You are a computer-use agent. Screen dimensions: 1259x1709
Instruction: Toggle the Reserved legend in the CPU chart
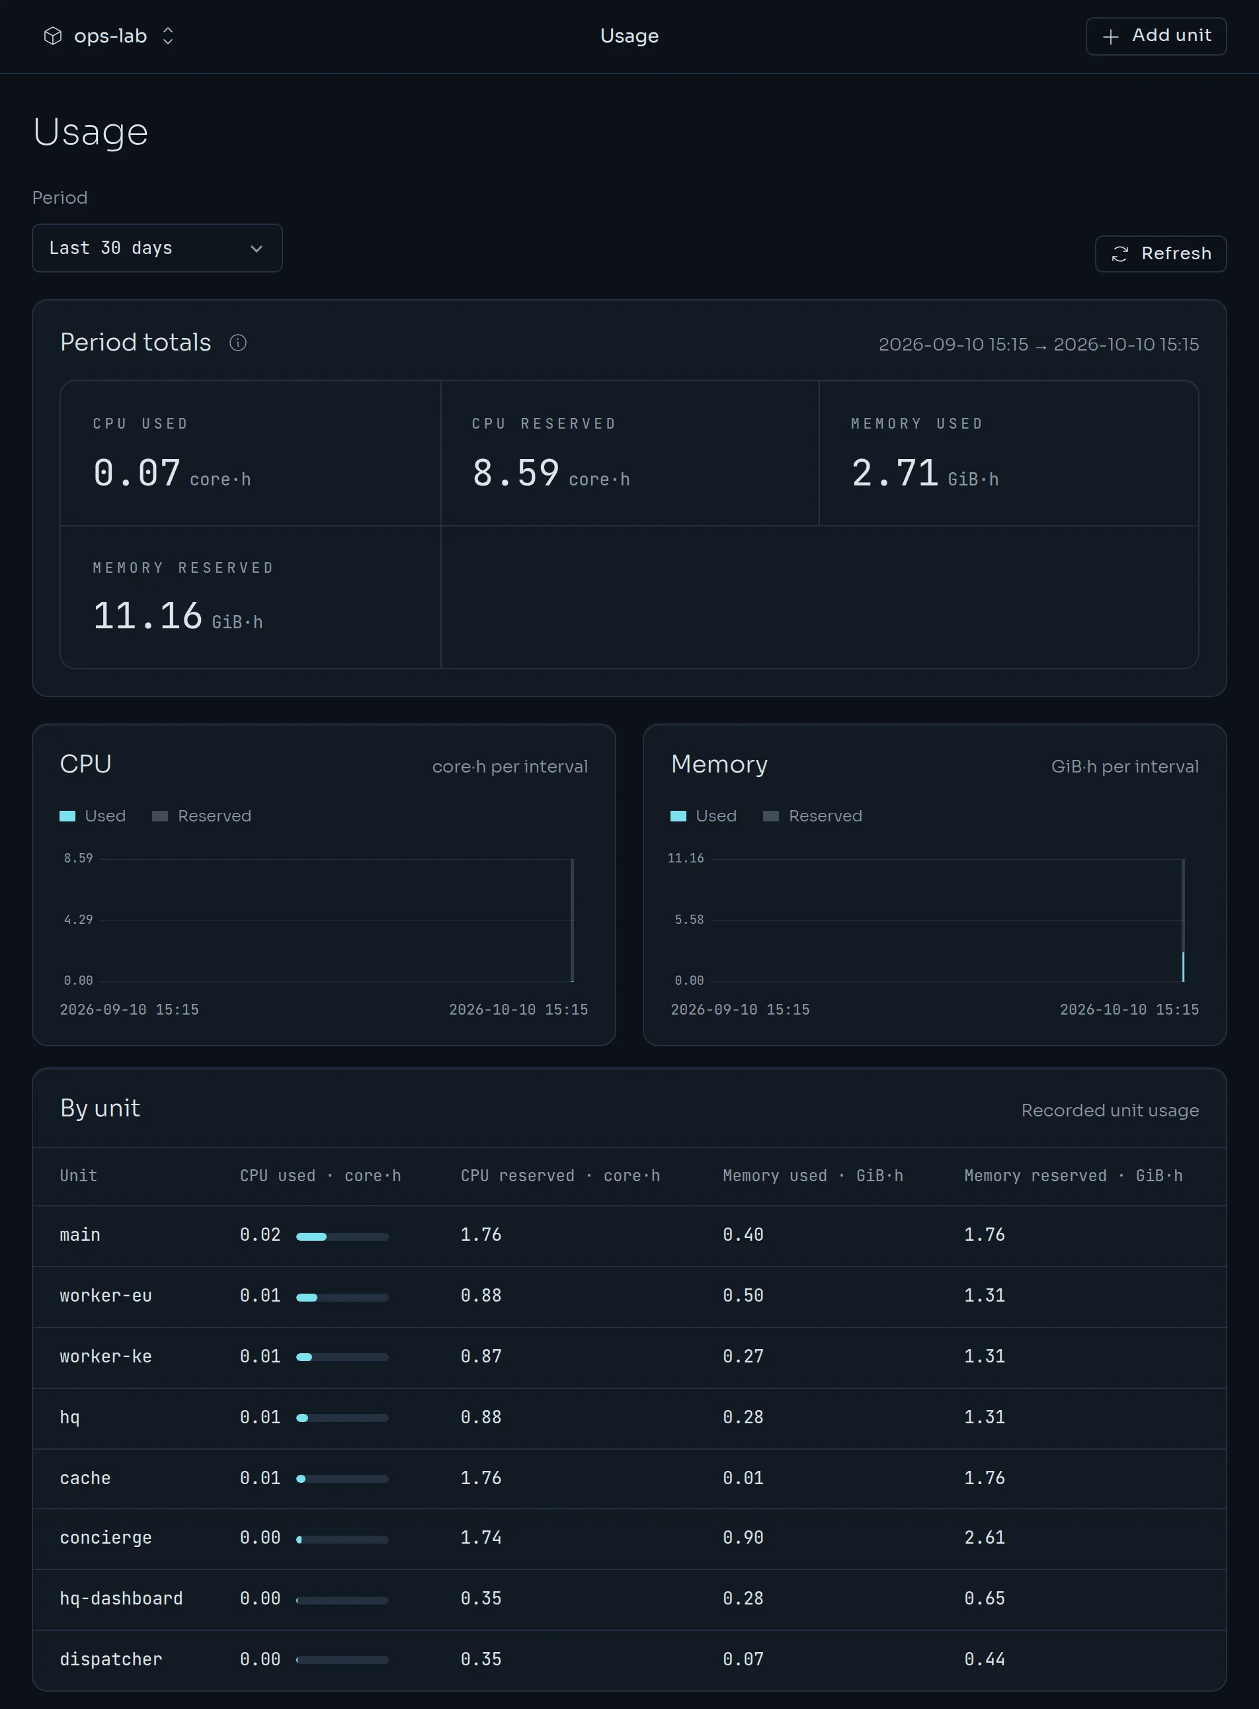point(202,816)
